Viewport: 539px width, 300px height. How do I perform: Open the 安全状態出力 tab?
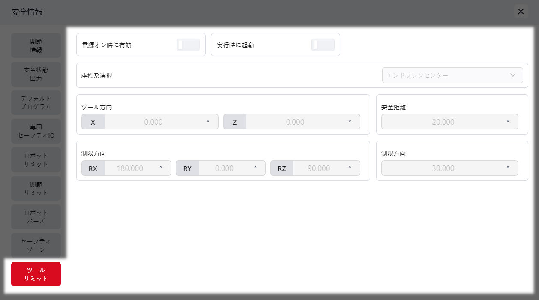click(x=36, y=74)
